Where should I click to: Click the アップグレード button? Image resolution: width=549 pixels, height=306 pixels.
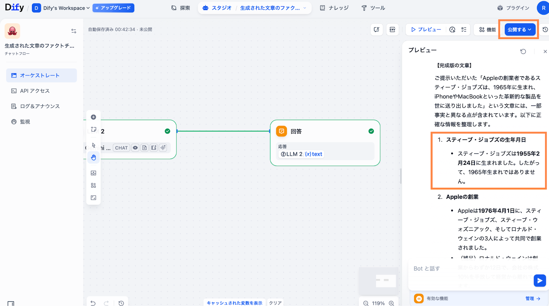[113, 8]
